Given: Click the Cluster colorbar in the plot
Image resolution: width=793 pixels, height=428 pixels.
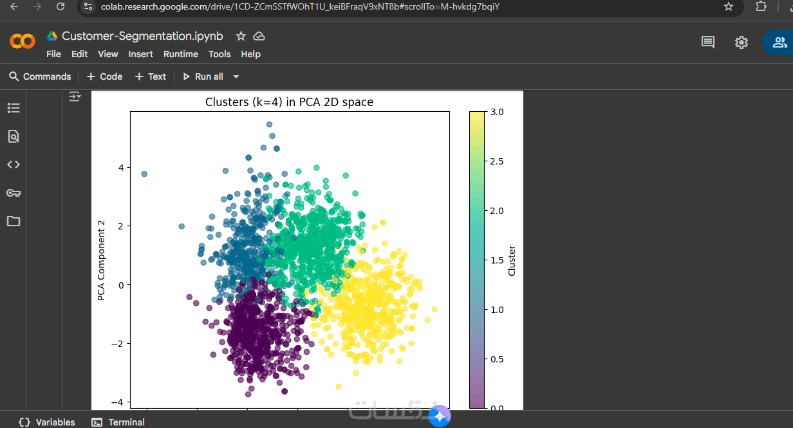Looking at the screenshot, I should tap(477, 260).
